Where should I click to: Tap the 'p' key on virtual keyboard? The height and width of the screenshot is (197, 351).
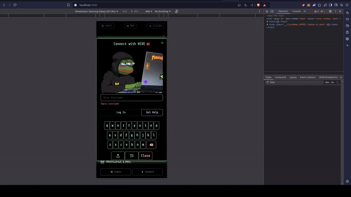pyautogui.click(x=157, y=126)
